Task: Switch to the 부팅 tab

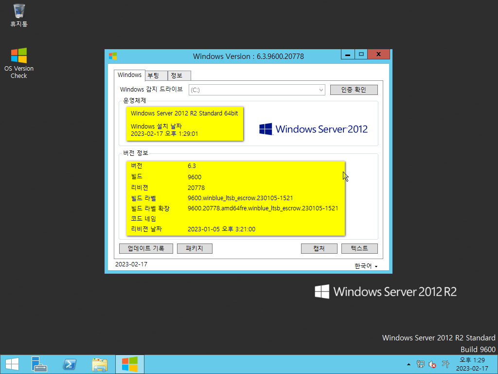Action: click(156, 75)
